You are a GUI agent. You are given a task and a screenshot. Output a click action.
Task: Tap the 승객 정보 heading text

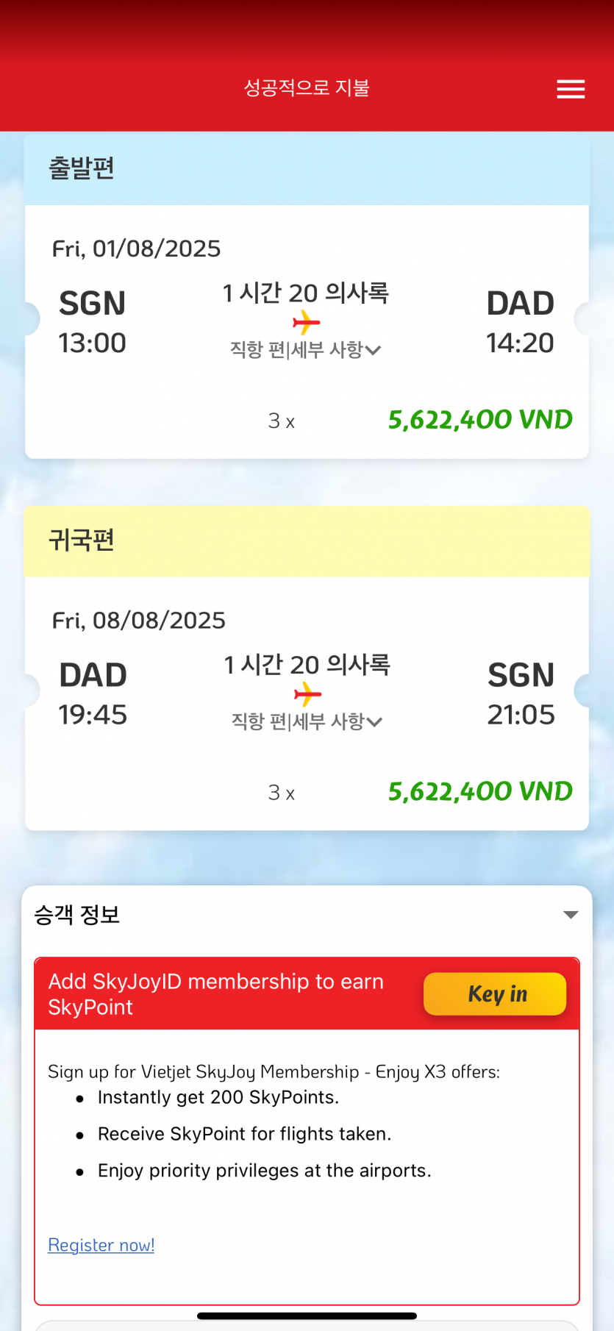point(77,915)
